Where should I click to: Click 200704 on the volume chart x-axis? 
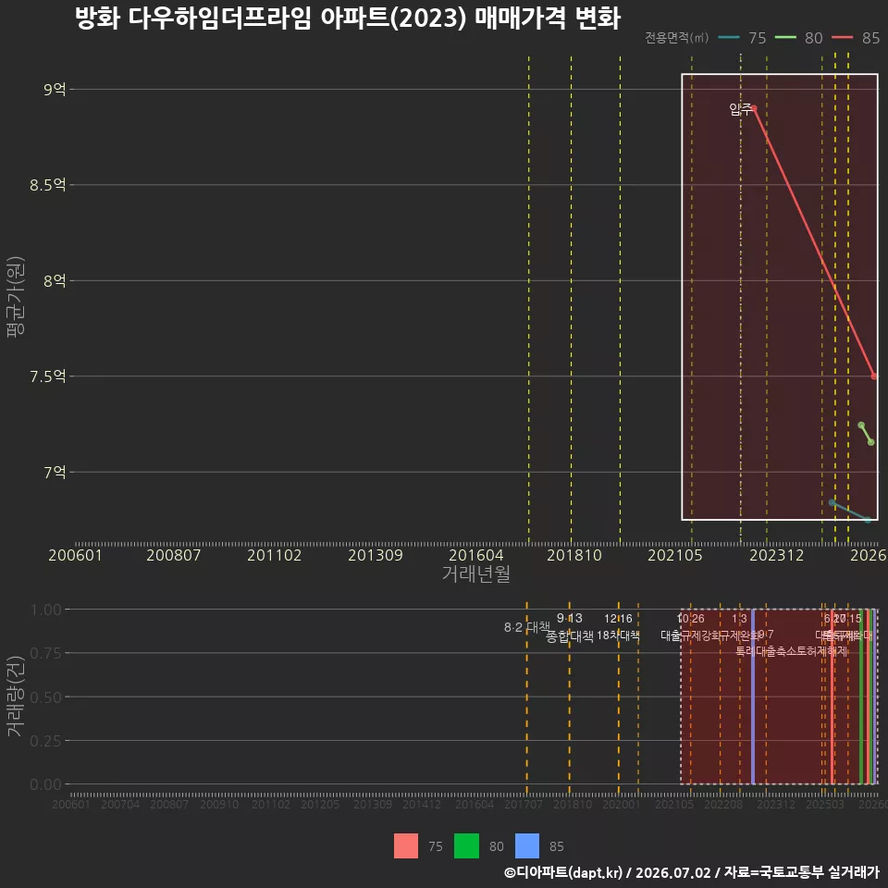coord(120,804)
